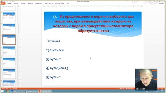166x93 pixels.
Task: Click the Save icon in quick access toolbar
Action: point(4,1)
